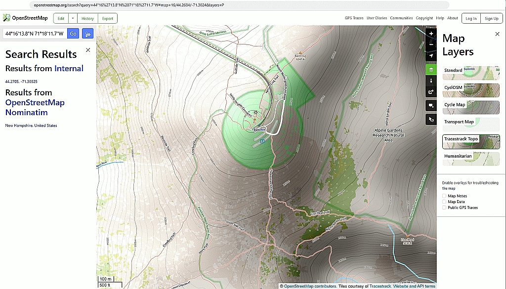Click the OpenStreetMap logo icon
The image size is (506, 289).
coord(6,18)
